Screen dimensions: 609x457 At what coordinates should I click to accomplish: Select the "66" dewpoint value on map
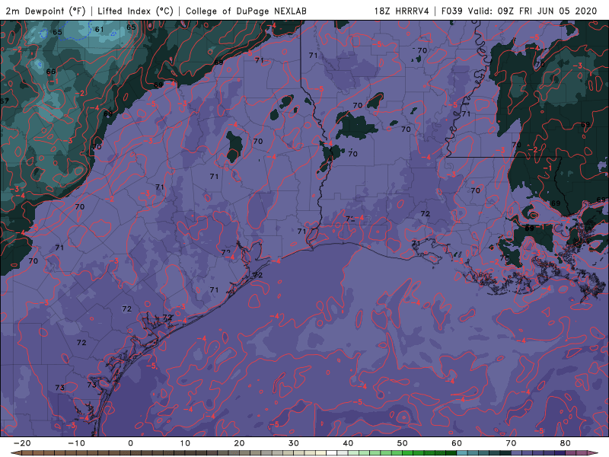(51, 72)
